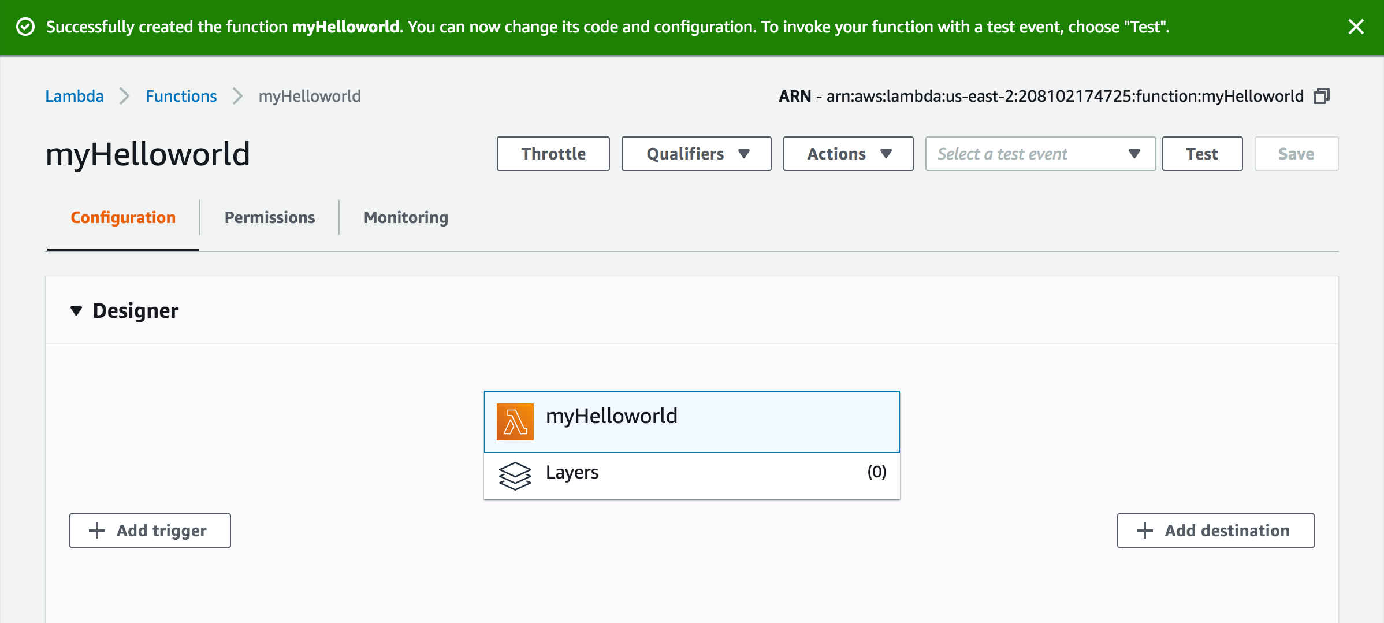Open the Functions breadcrumb link
The height and width of the screenshot is (623, 1384).
[x=181, y=96]
